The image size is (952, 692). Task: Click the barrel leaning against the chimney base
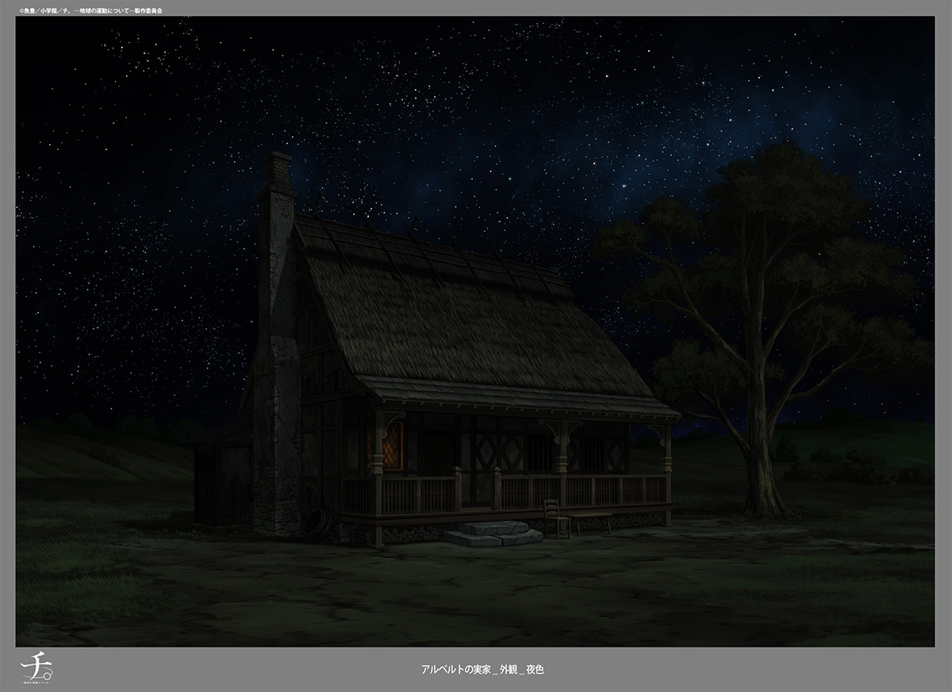click(x=319, y=525)
